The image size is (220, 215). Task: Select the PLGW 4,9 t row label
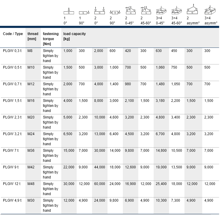[12, 200]
